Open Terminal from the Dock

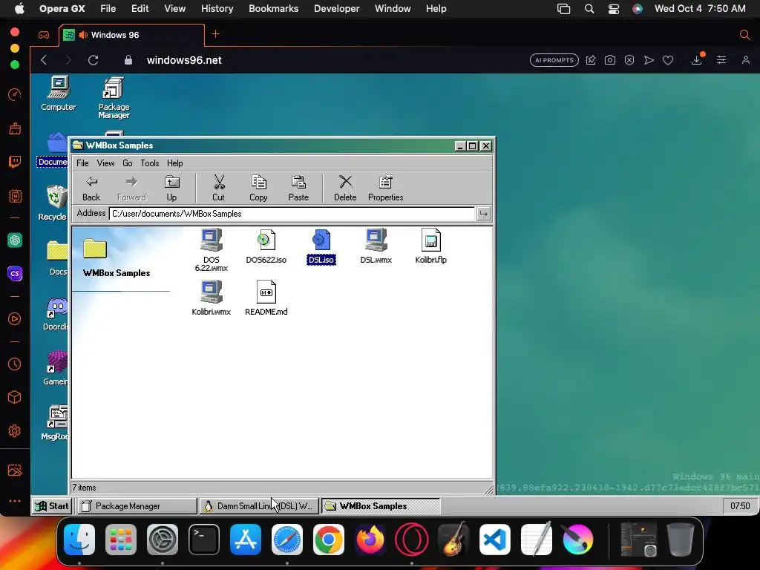(203, 540)
